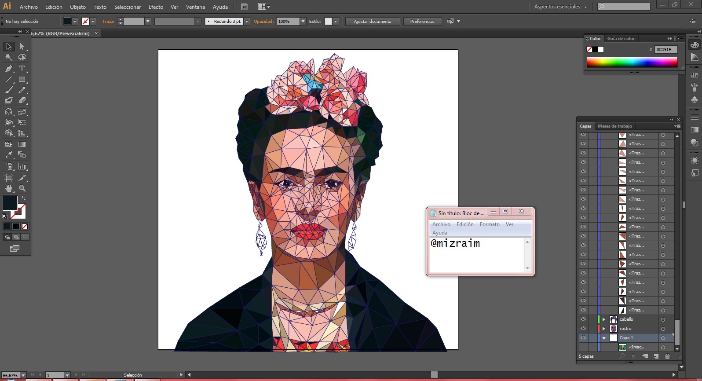Swap fill and stroke colors
Screen dimensions: 702x381
click(24, 198)
